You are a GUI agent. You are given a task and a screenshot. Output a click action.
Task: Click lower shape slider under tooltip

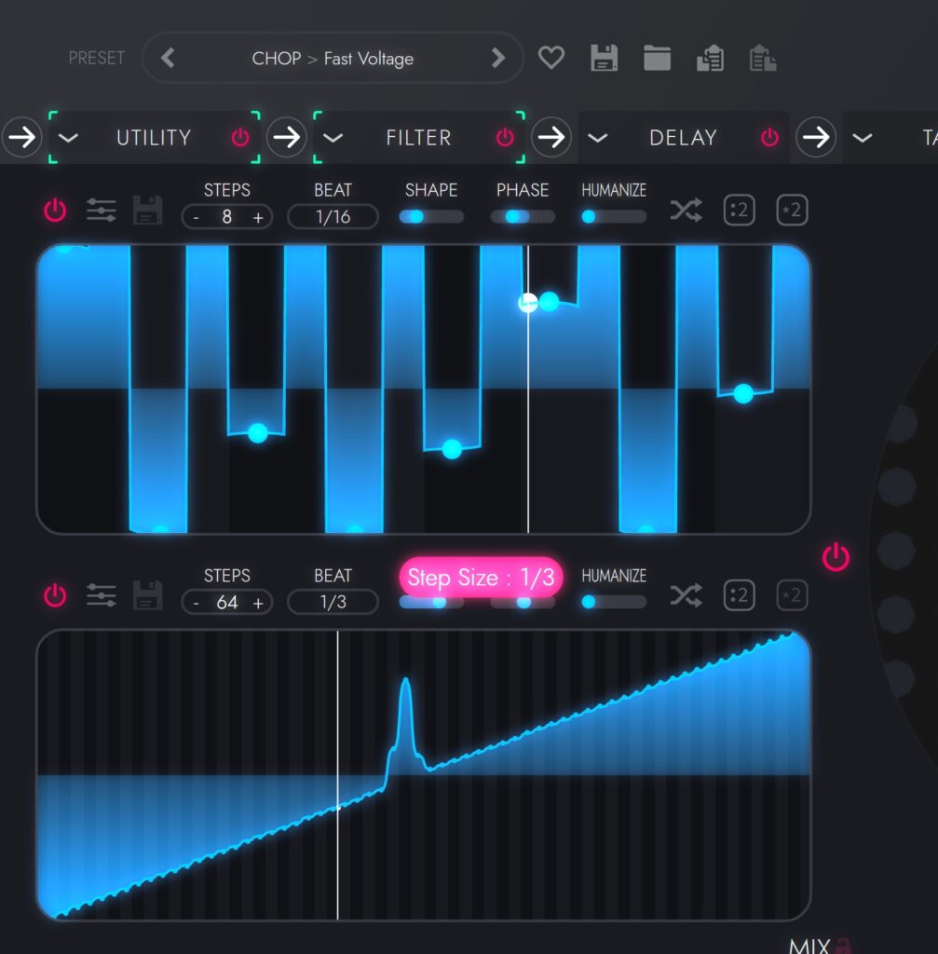(431, 602)
